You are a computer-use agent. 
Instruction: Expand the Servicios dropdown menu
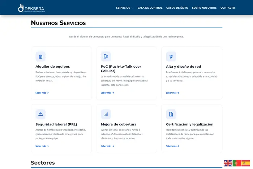(x=125, y=8)
